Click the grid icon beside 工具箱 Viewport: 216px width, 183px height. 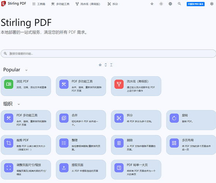34,4
